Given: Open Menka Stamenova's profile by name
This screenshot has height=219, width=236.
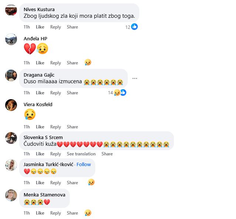Looking at the screenshot, I should 44,195.
